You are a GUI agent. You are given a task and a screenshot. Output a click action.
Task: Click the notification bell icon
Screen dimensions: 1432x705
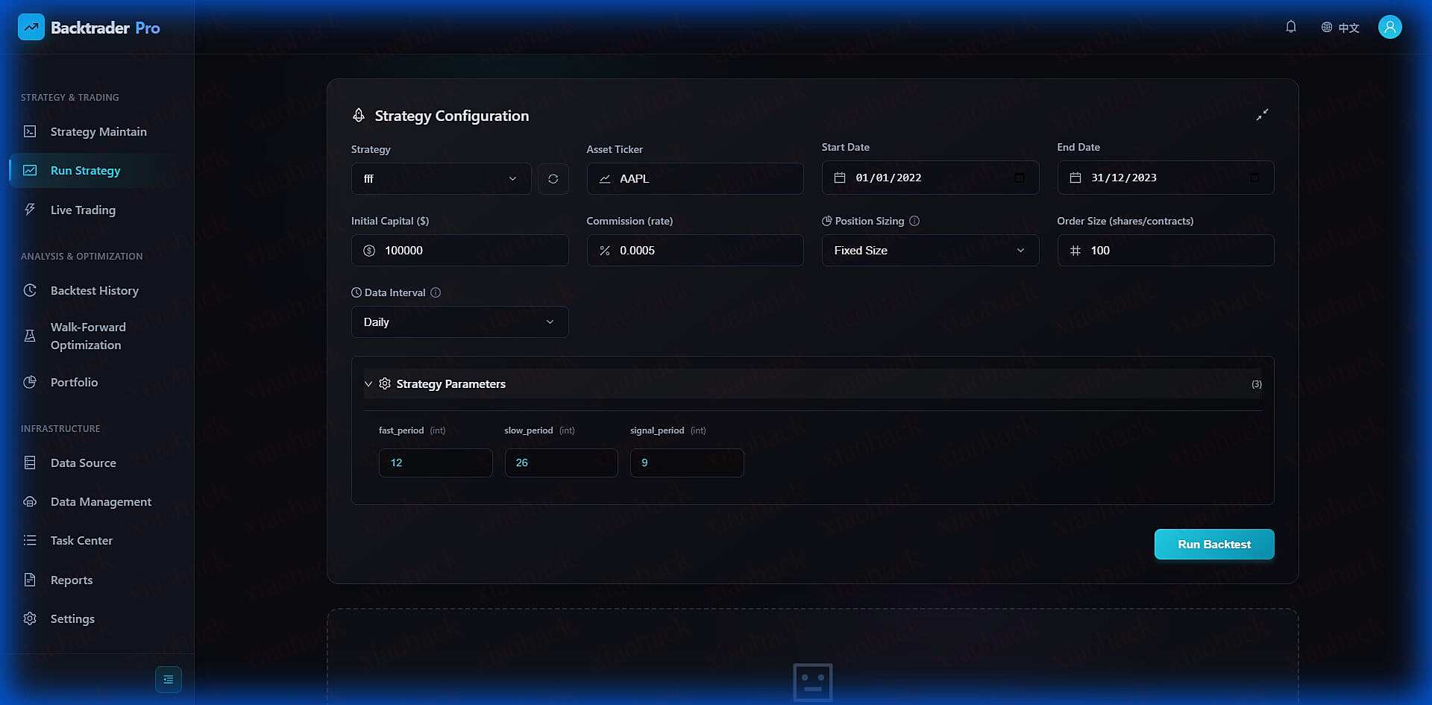[x=1291, y=27]
